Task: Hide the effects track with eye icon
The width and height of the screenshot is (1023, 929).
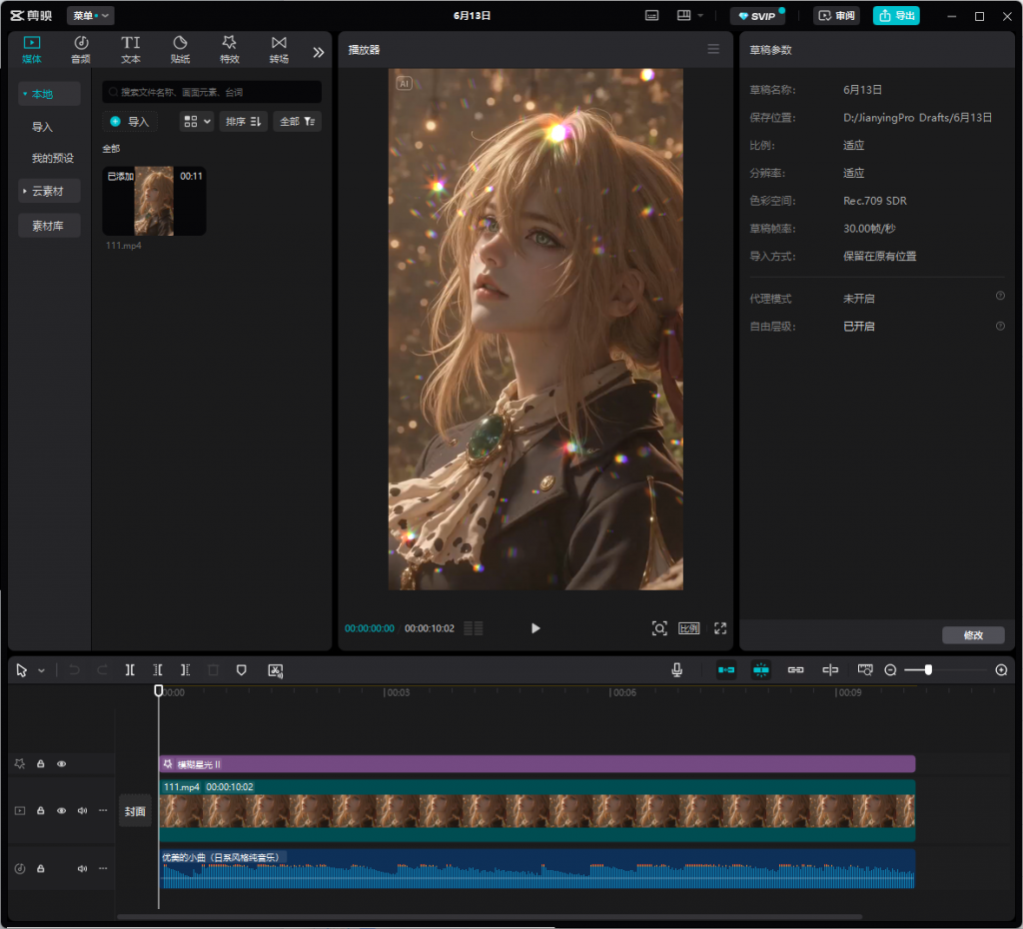Action: click(x=61, y=764)
